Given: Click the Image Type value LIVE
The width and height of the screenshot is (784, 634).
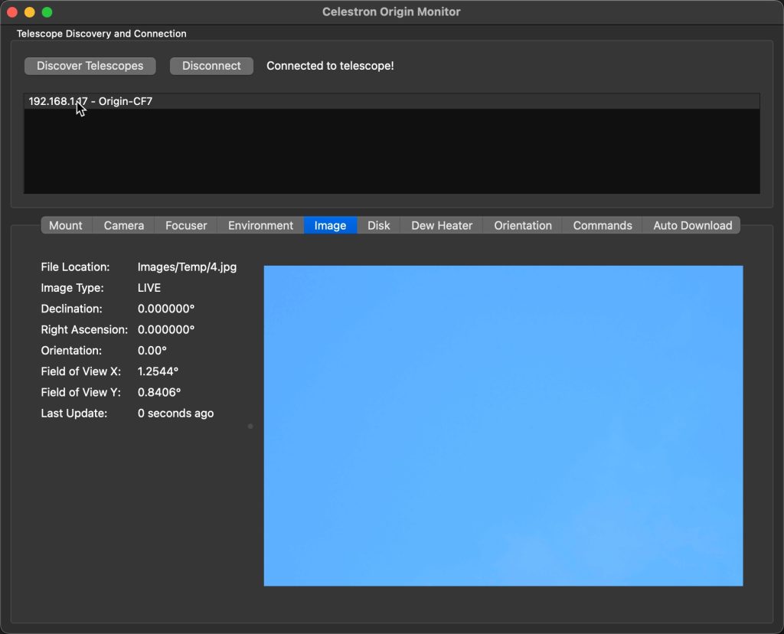Looking at the screenshot, I should (x=149, y=288).
